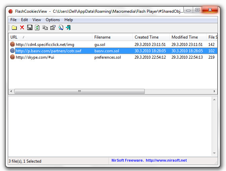Open the properties toolbar icon

[53, 27]
